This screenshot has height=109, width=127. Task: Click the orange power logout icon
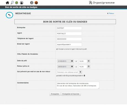36,3
